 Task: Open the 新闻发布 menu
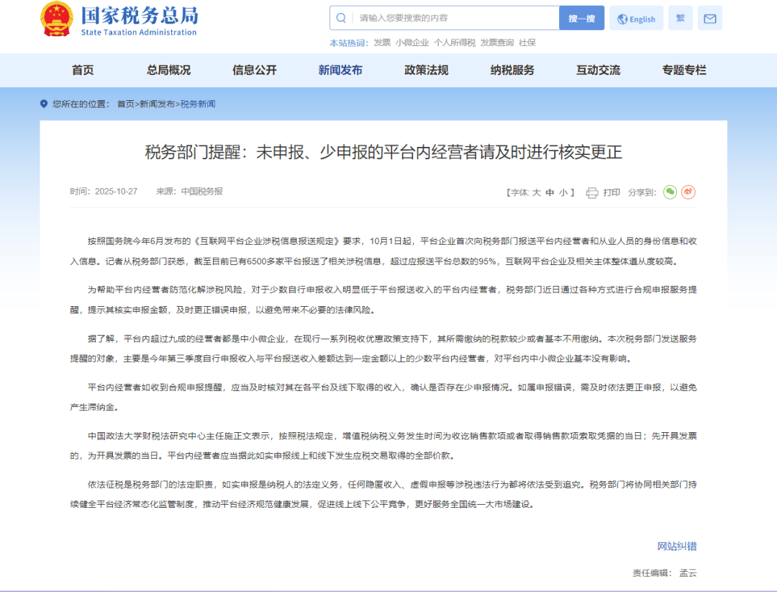click(340, 70)
